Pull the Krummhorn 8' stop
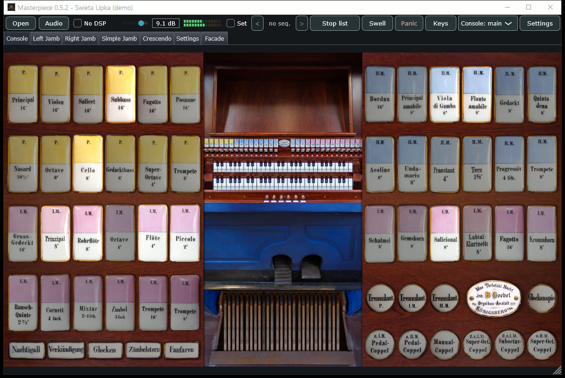 (541, 233)
